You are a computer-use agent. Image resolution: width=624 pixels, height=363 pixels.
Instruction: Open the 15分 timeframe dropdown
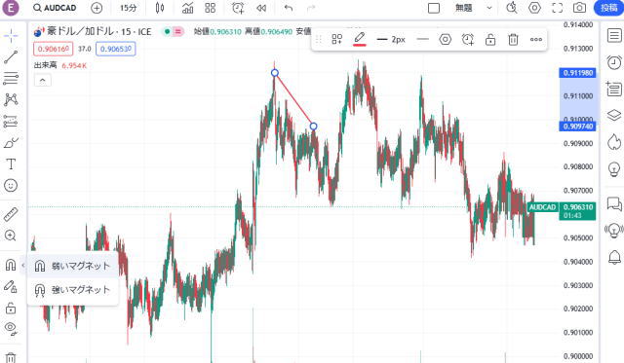128,8
